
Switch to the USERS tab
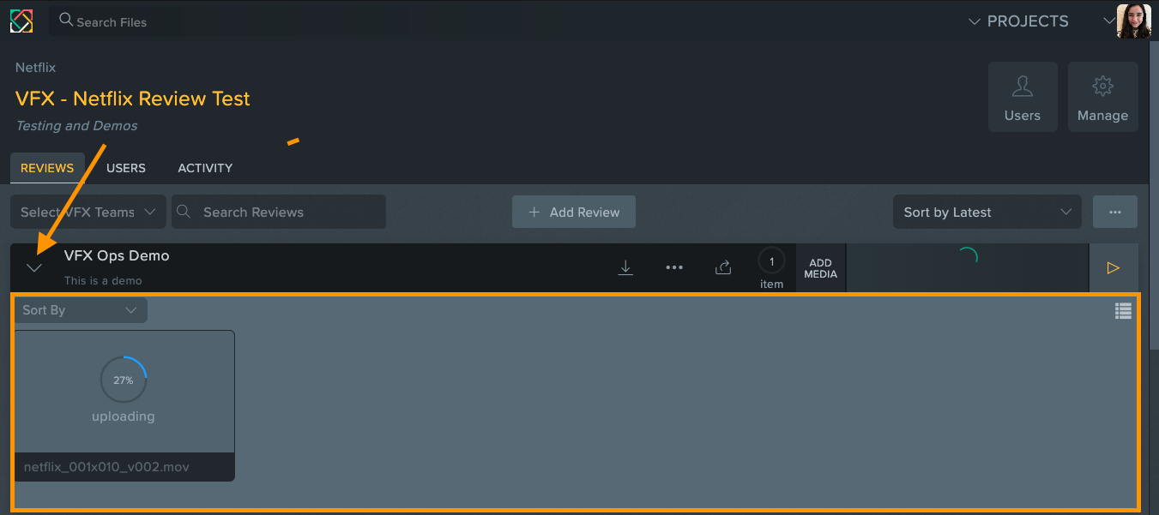pos(126,168)
